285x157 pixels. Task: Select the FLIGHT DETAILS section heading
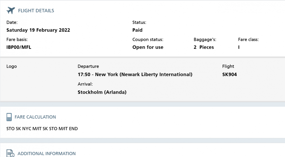[x=36, y=11]
